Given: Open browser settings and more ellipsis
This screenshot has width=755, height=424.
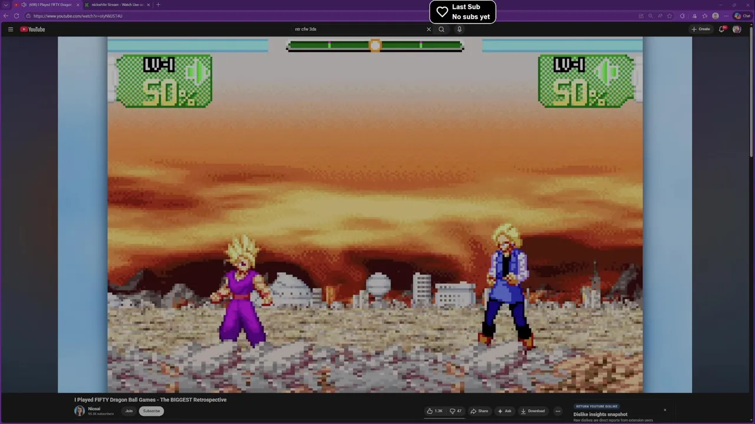Looking at the screenshot, I should 726,16.
